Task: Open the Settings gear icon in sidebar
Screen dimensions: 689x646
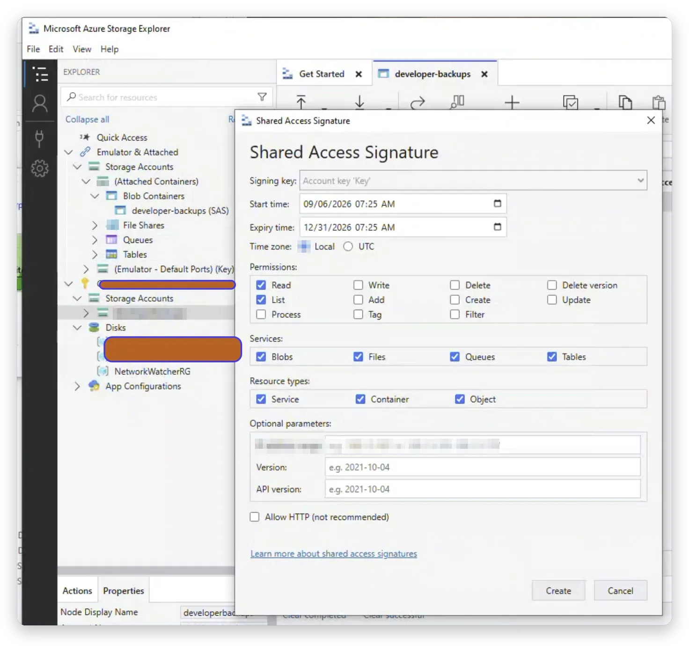Action: pos(40,168)
